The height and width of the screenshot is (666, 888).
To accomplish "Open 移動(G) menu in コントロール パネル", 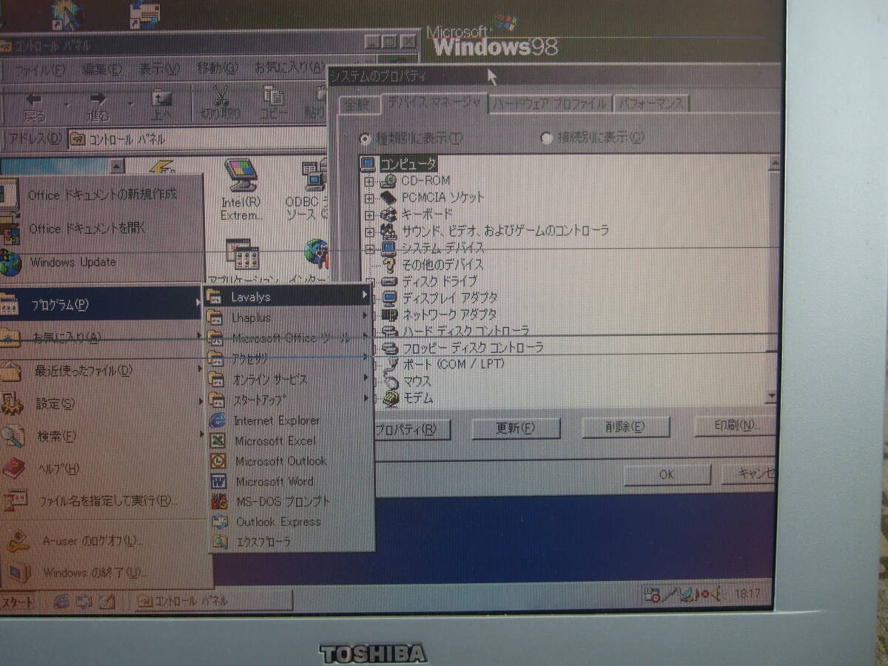I will coord(218,68).
